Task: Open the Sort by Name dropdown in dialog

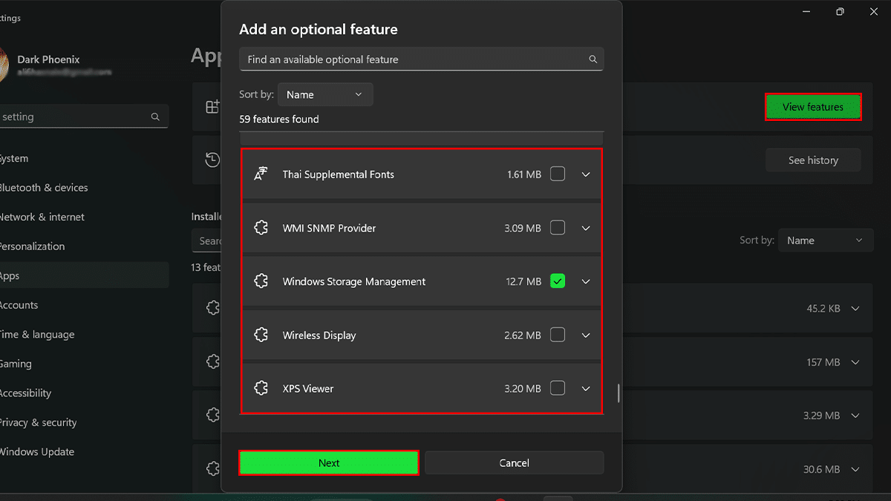Action: (x=324, y=95)
